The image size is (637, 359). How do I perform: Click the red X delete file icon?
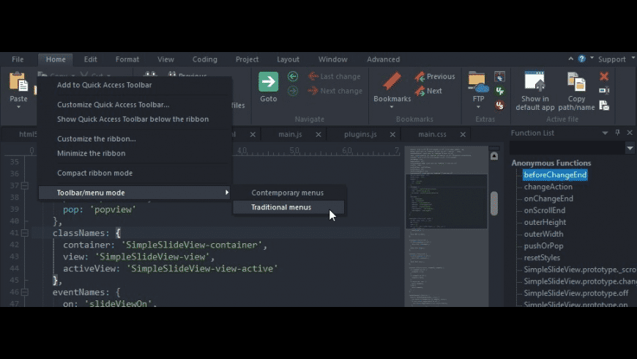coord(604,76)
